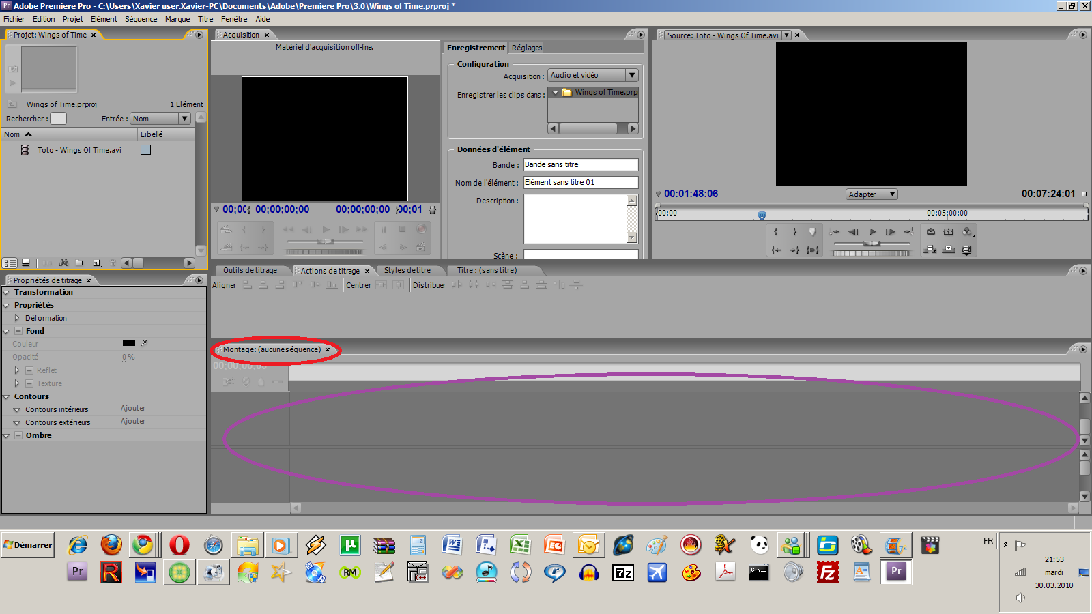Open Propriétés de titrage panel menu button
This screenshot has width=1092, height=614.
(x=199, y=280)
